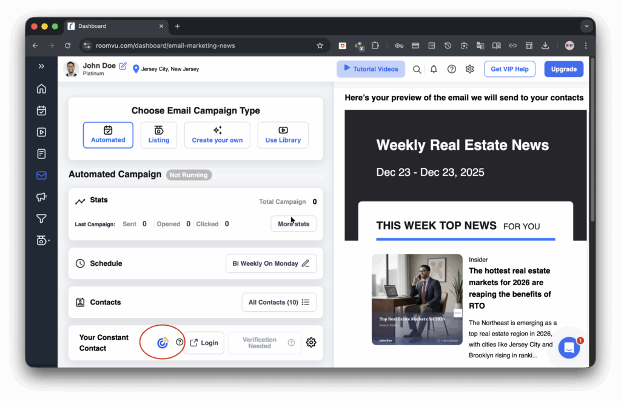
Task: Click the news article thumbnail image
Action: 417,300
